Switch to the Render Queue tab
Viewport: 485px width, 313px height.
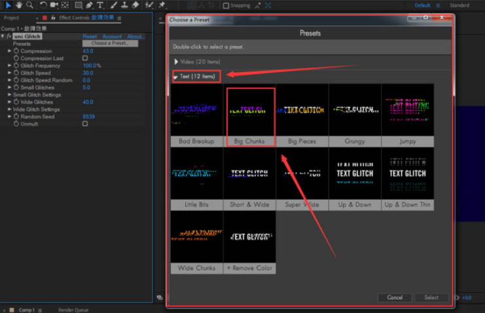point(73,310)
